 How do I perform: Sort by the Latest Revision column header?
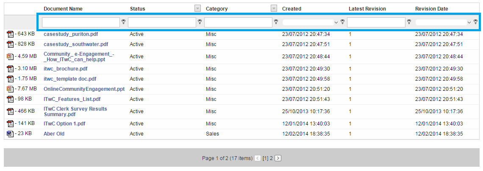click(367, 9)
